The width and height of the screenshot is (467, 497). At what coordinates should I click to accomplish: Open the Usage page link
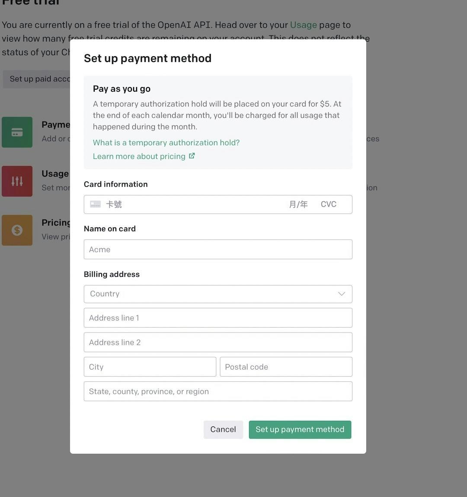click(x=303, y=25)
